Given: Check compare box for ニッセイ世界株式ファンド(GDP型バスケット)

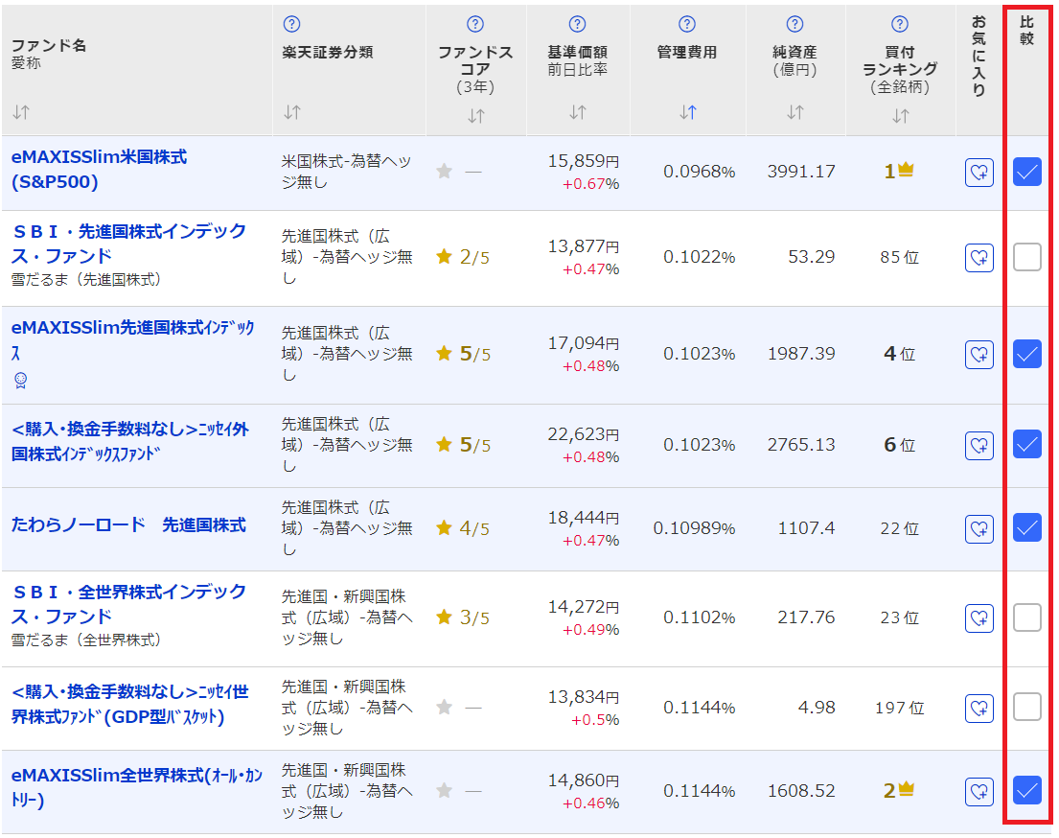Looking at the screenshot, I should [1027, 707].
